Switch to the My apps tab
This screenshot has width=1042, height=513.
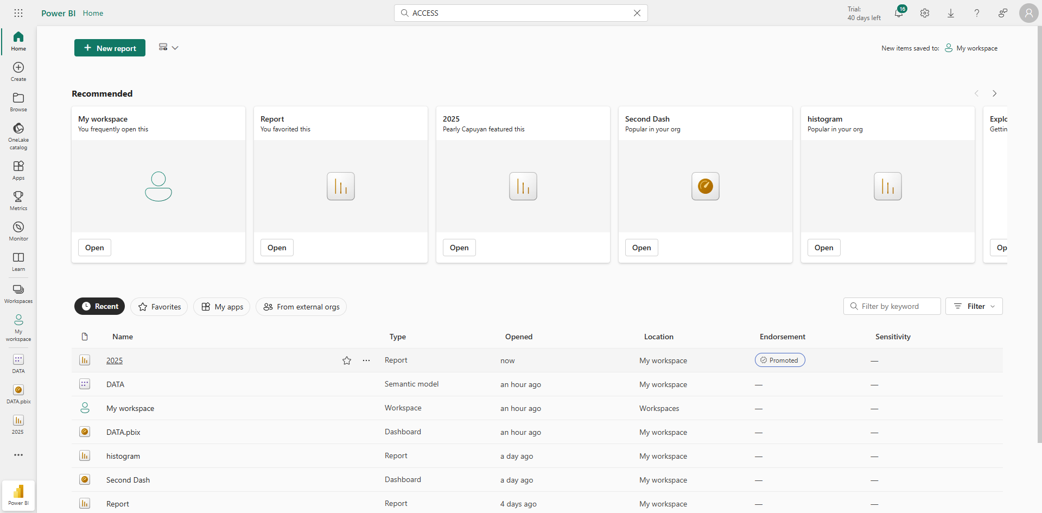(x=221, y=307)
